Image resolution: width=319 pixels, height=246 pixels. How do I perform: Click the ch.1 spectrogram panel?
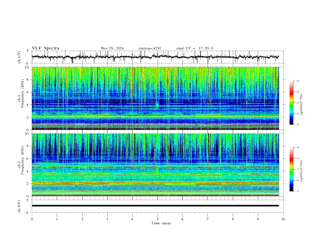[x=155, y=98]
